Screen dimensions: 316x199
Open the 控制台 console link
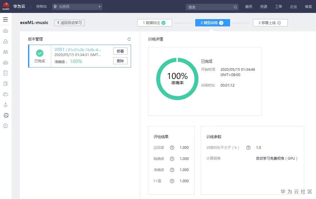point(42,6)
